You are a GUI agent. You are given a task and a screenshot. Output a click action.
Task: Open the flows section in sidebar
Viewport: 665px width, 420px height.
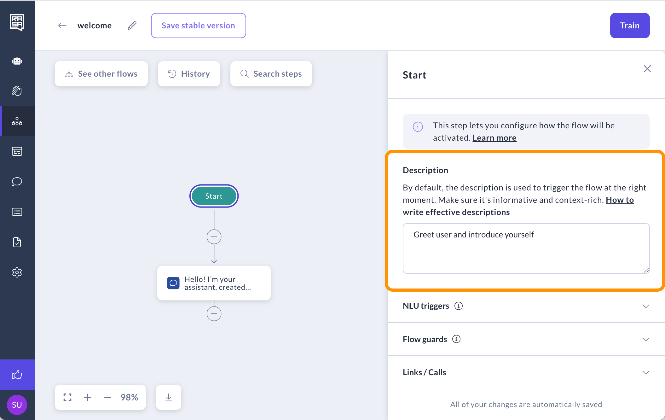[17, 121]
